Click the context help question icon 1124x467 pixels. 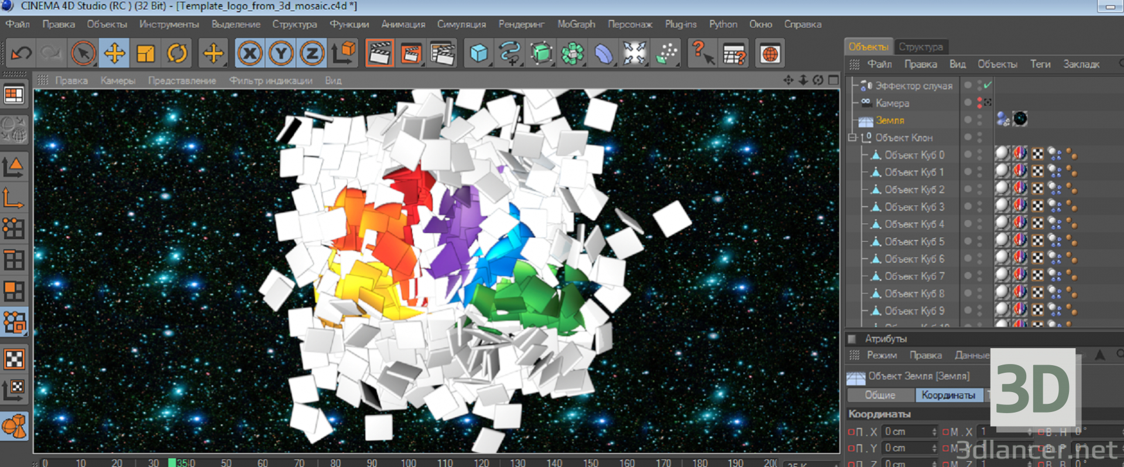pyautogui.click(x=702, y=53)
